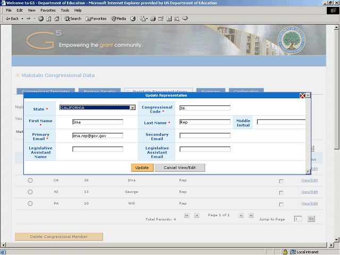Select the radio button for the NJ row
Image resolution: width=340 pixels, height=255 pixels.
click(30, 192)
